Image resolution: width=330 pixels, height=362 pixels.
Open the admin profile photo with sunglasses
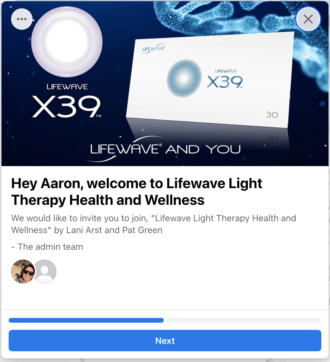23,271
